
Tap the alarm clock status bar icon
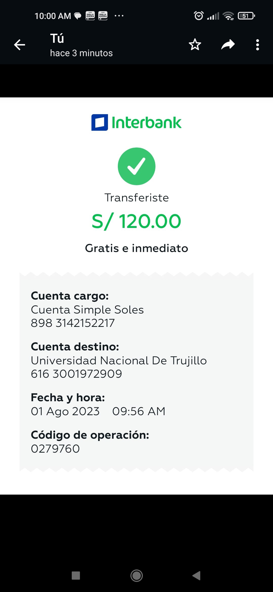point(199,16)
